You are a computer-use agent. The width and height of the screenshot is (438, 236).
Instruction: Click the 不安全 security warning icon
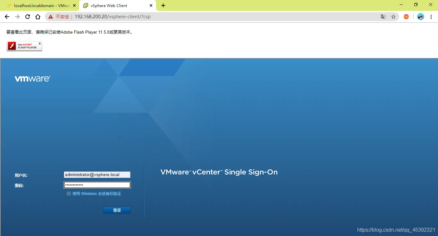tap(51, 17)
